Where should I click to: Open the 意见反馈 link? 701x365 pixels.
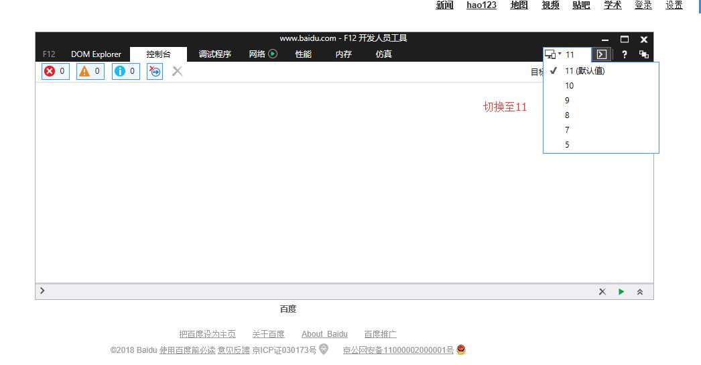tap(234, 350)
